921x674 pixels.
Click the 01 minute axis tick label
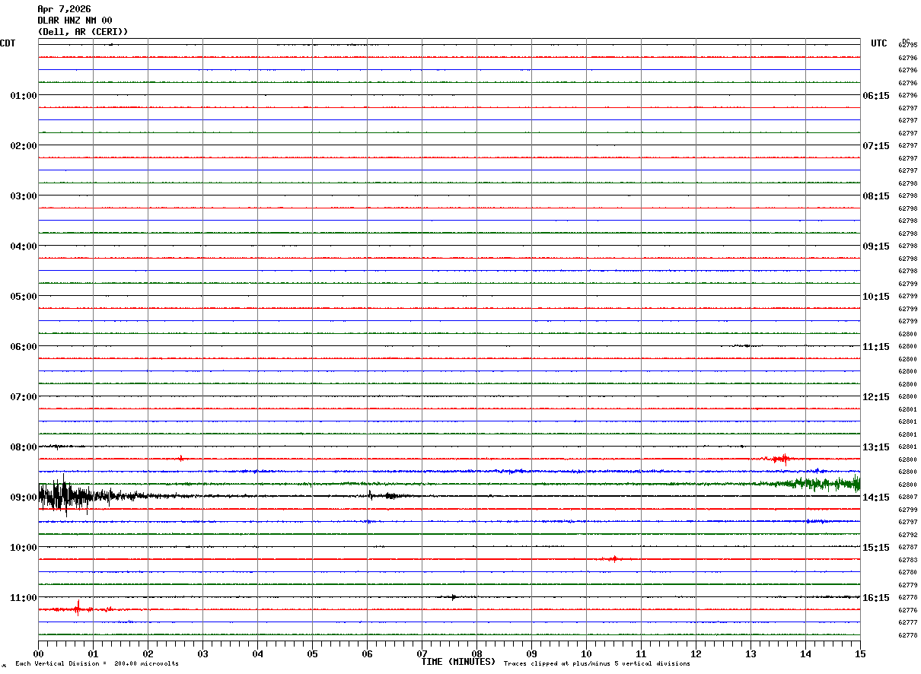click(93, 654)
